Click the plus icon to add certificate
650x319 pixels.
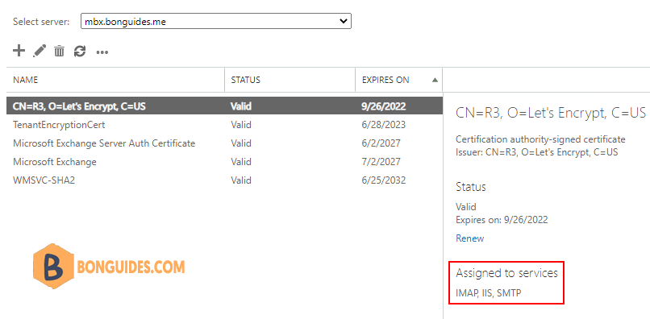tap(19, 51)
